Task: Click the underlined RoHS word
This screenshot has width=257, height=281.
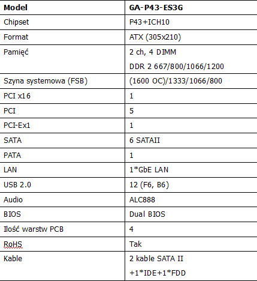Action: tap(13, 244)
